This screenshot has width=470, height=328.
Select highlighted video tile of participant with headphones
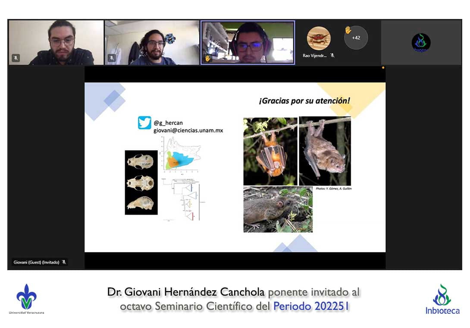248,42
